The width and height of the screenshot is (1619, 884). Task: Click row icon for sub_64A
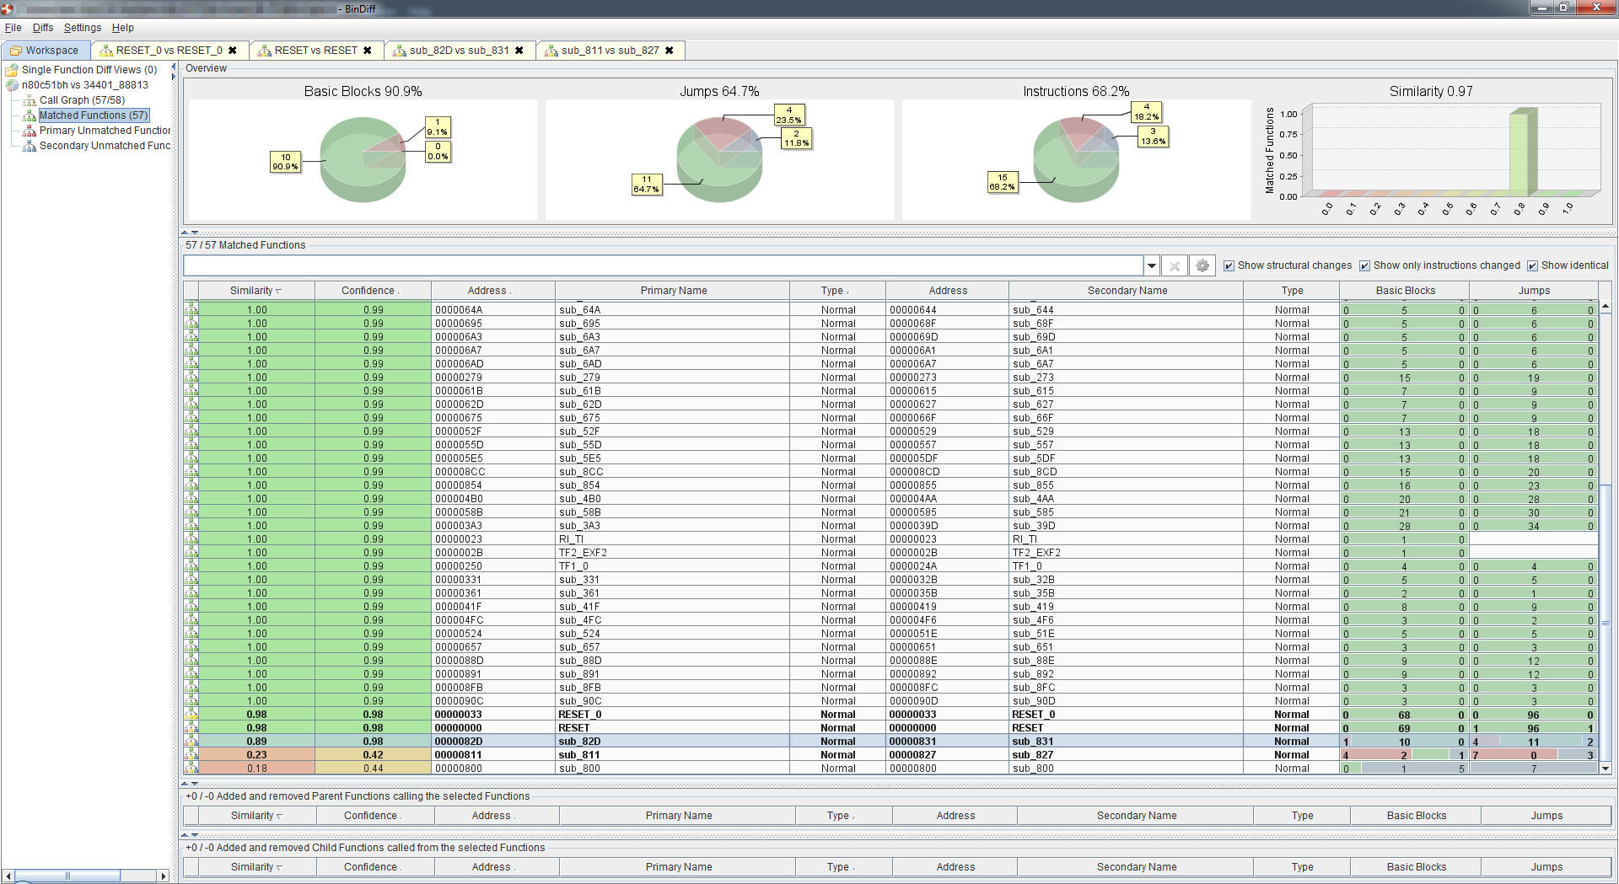191,310
